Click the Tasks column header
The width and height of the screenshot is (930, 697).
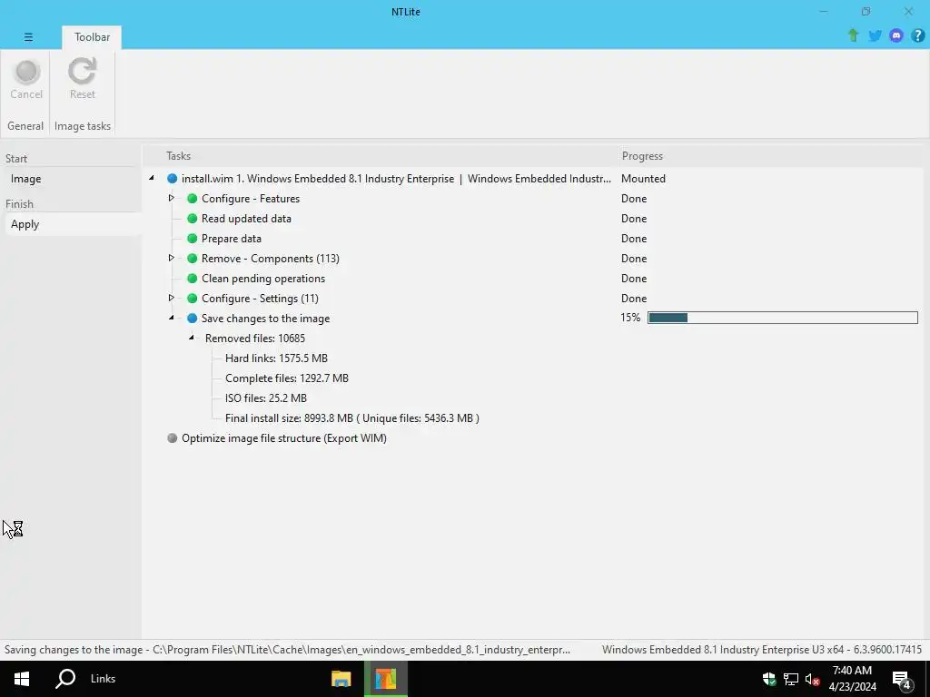[179, 156]
